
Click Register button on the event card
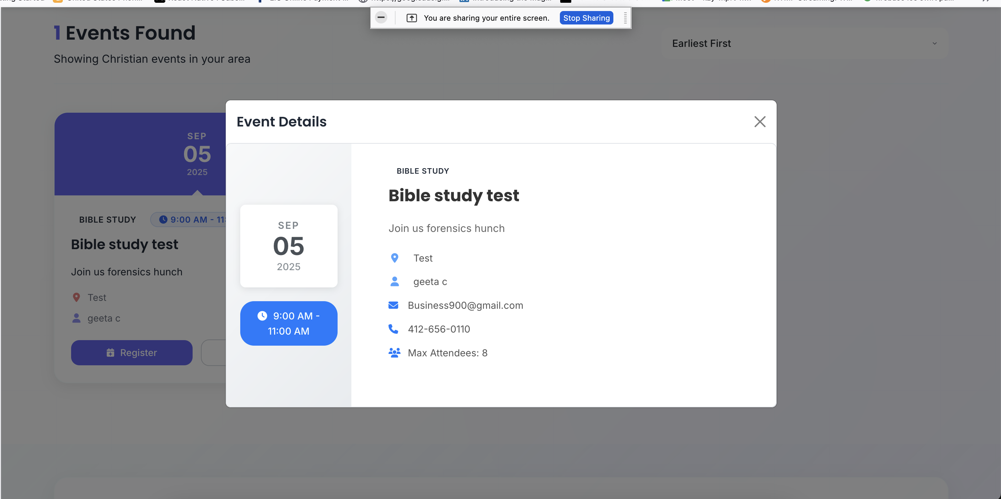coord(132,353)
